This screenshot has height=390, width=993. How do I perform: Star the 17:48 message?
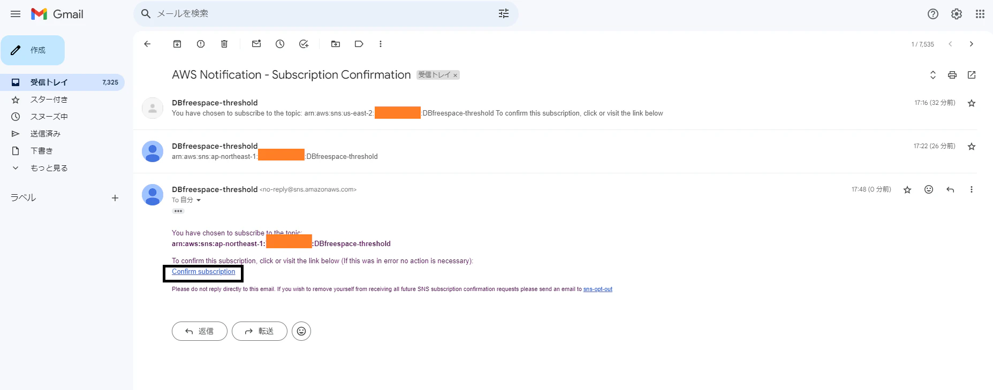point(907,190)
